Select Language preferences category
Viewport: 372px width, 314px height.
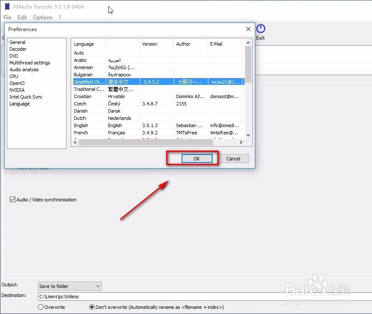click(x=20, y=104)
